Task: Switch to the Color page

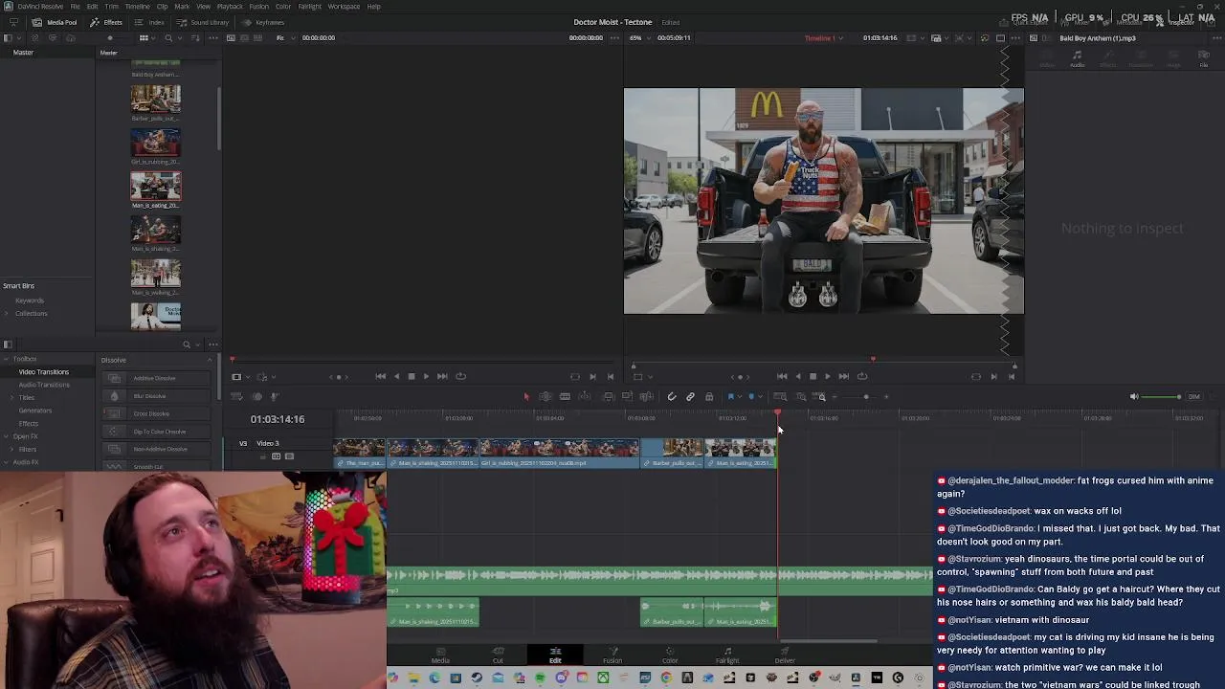Action: (670, 656)
